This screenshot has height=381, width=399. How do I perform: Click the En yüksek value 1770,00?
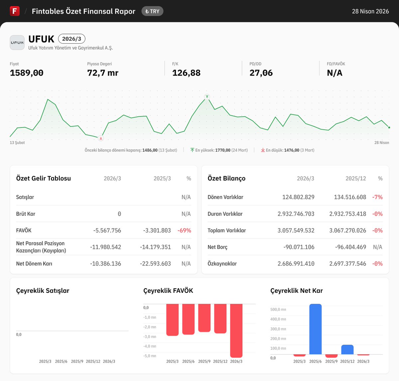pos(223,150)
